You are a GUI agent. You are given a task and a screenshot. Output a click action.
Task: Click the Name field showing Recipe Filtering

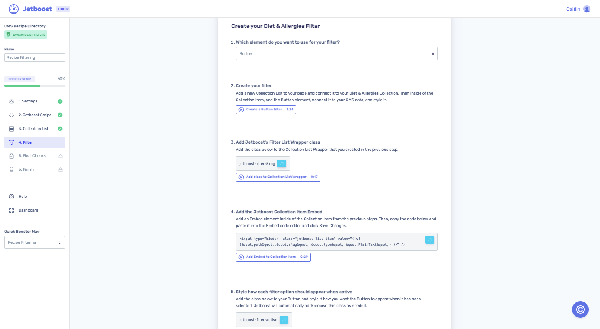pos(34,57)
